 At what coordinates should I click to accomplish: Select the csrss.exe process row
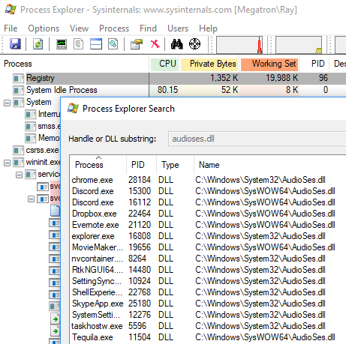point(42,150)
